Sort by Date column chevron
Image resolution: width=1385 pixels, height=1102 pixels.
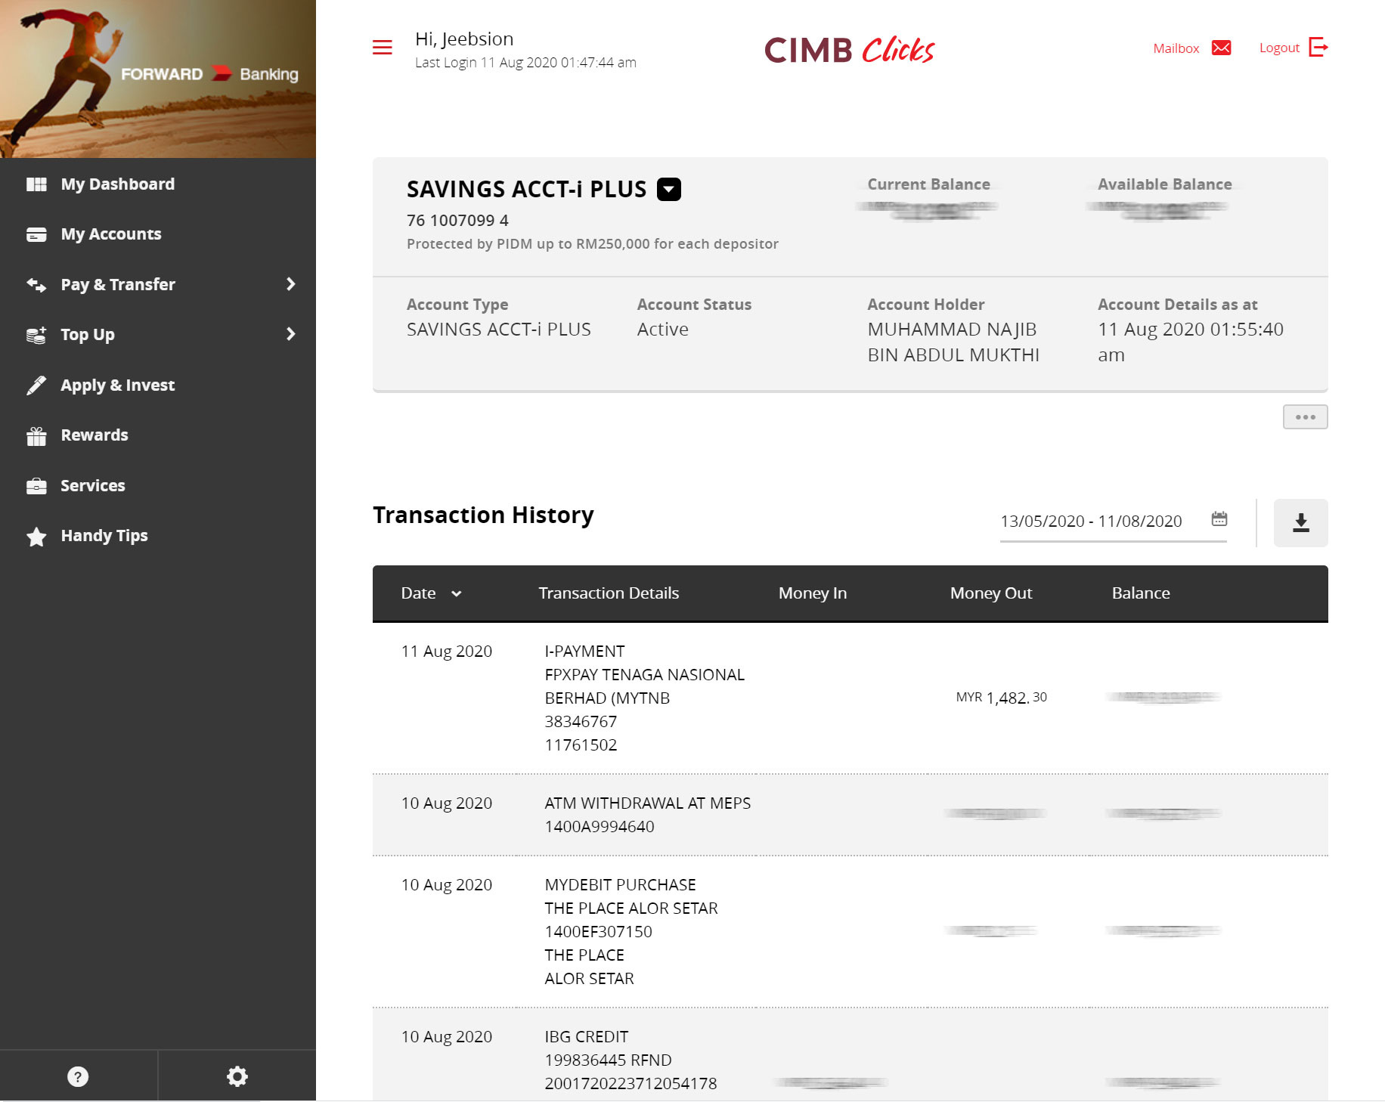(x=457, y=594)
